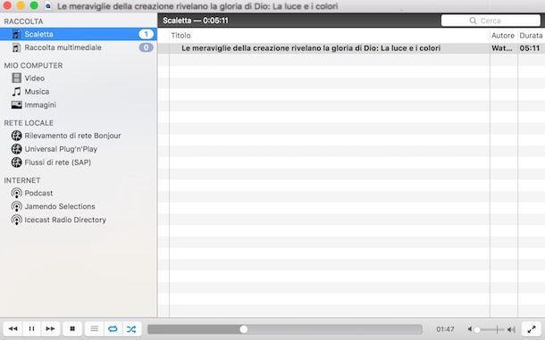The height and width of the screenshot is (340, 545).
Task: Click the search magnifier icon
Action: click(473, 21)
